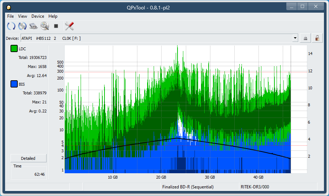Open preferences via the tools icon
Image resolution: width=329 pixels, height=196 pixels.
pyautogui.click(x=69, y=26)
